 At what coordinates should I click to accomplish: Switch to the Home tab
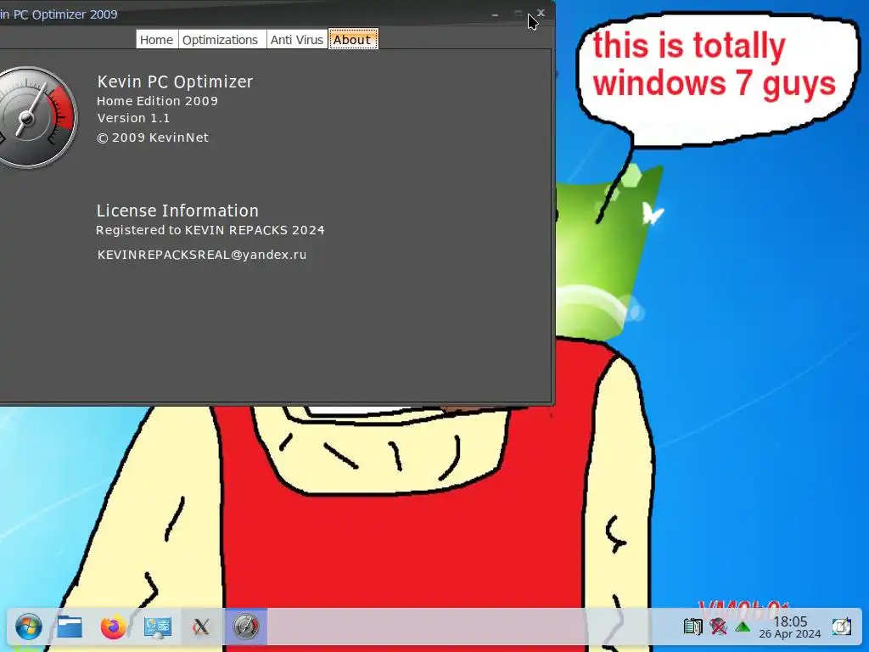(x=157, y=40)
